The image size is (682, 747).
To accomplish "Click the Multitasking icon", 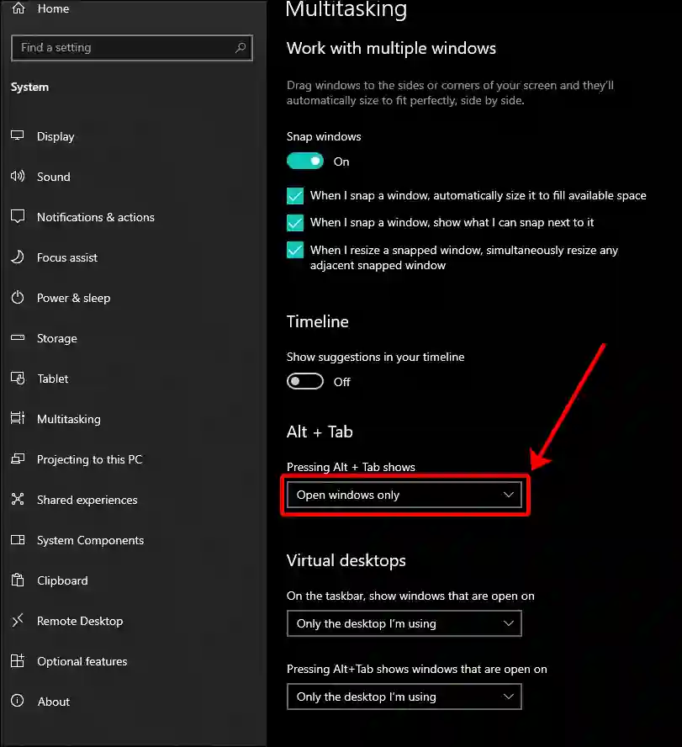I will [x=18, y=418].
